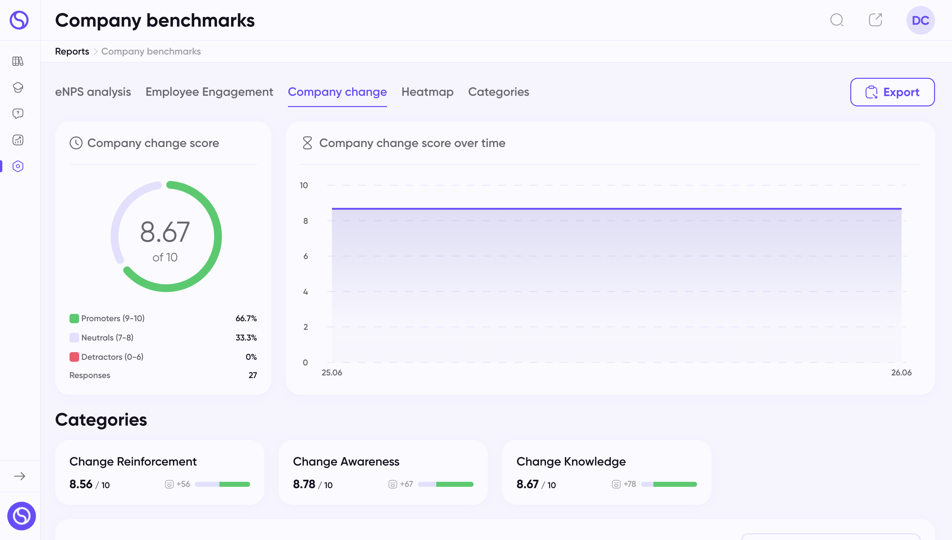The image size is (952, 540).
Task: Click Company benchmarks breadcrumb text
Action: (x=151, y=52)
